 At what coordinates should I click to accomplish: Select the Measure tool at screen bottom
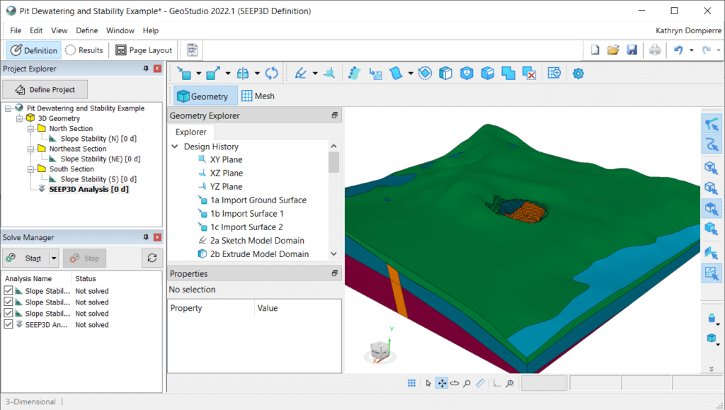(480, 382)
